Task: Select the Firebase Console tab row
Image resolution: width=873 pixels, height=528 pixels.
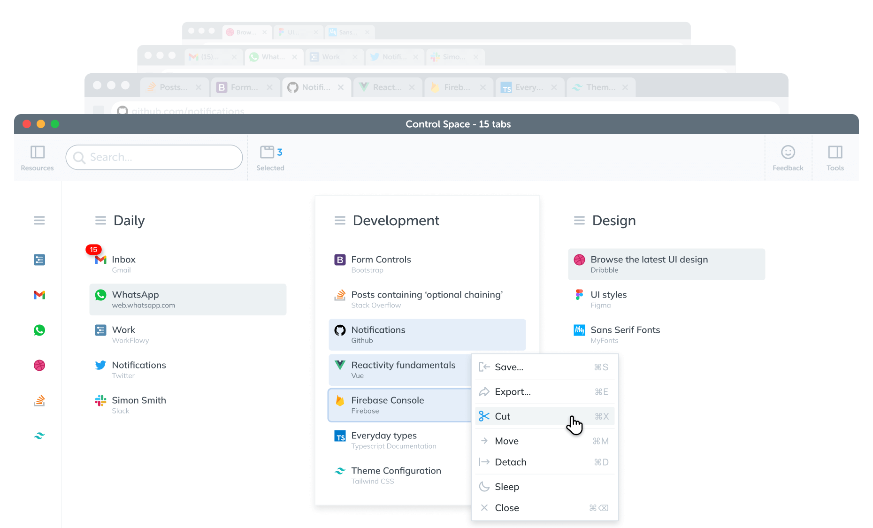Action: click(400, 405)
